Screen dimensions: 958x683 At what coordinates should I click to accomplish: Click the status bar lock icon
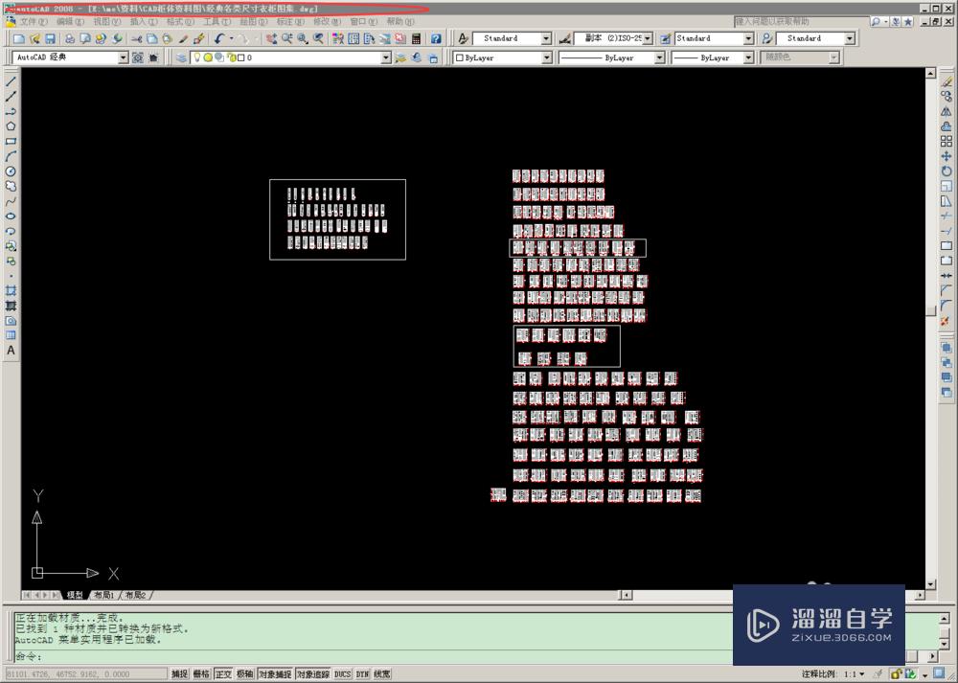(897, 674)
